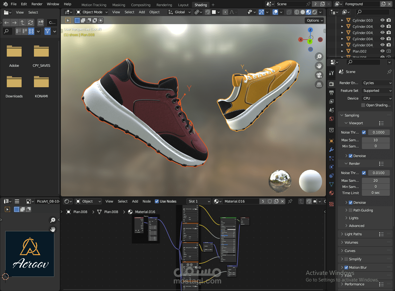Hide Cylinder.003 using its eye icon
This screenshot has width=395, height=291.
tap(382, 20)
